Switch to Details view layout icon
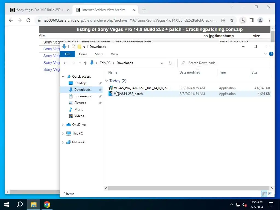This screenshot has height=210, width=280. 264,194
